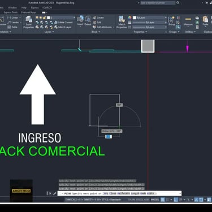This screenshot has height=212, width=212.
Task: Open the layer name dropdown list
Action: (x=74, y=18)
